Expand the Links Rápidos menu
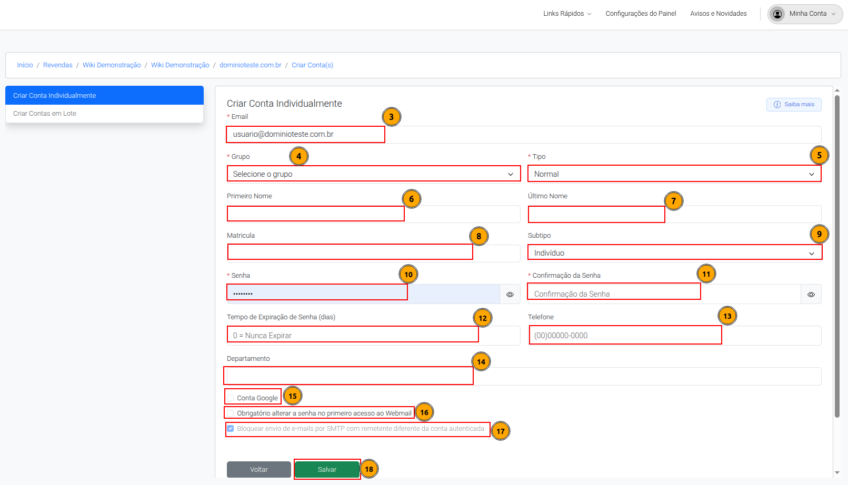848x485 pixels. coord(567,14)
